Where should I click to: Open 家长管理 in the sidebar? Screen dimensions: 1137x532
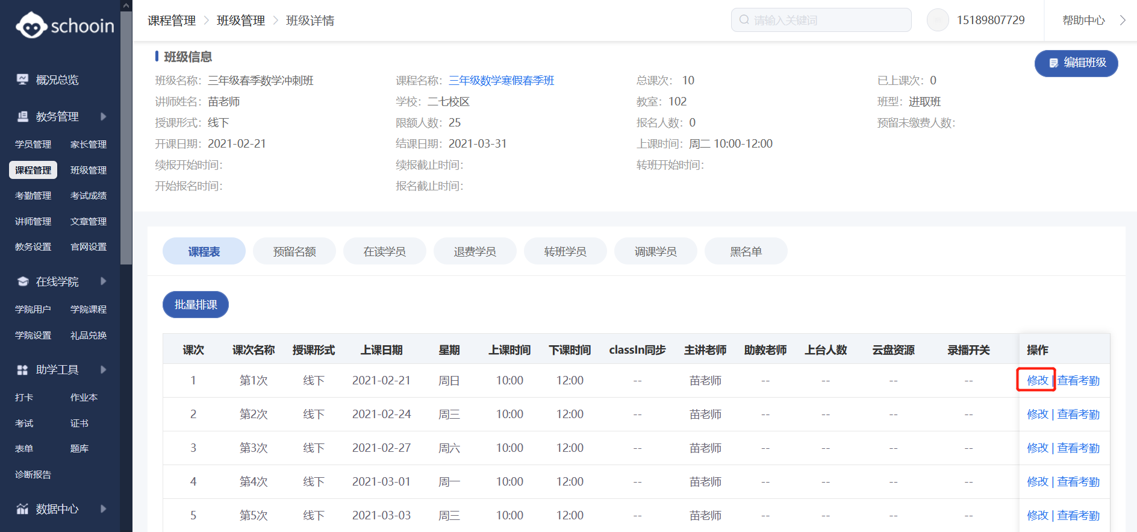tap(89, 145)
